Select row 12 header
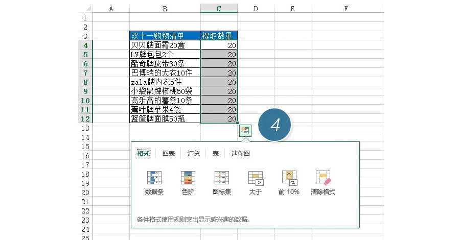460x240 pixels. pos(85,118)
